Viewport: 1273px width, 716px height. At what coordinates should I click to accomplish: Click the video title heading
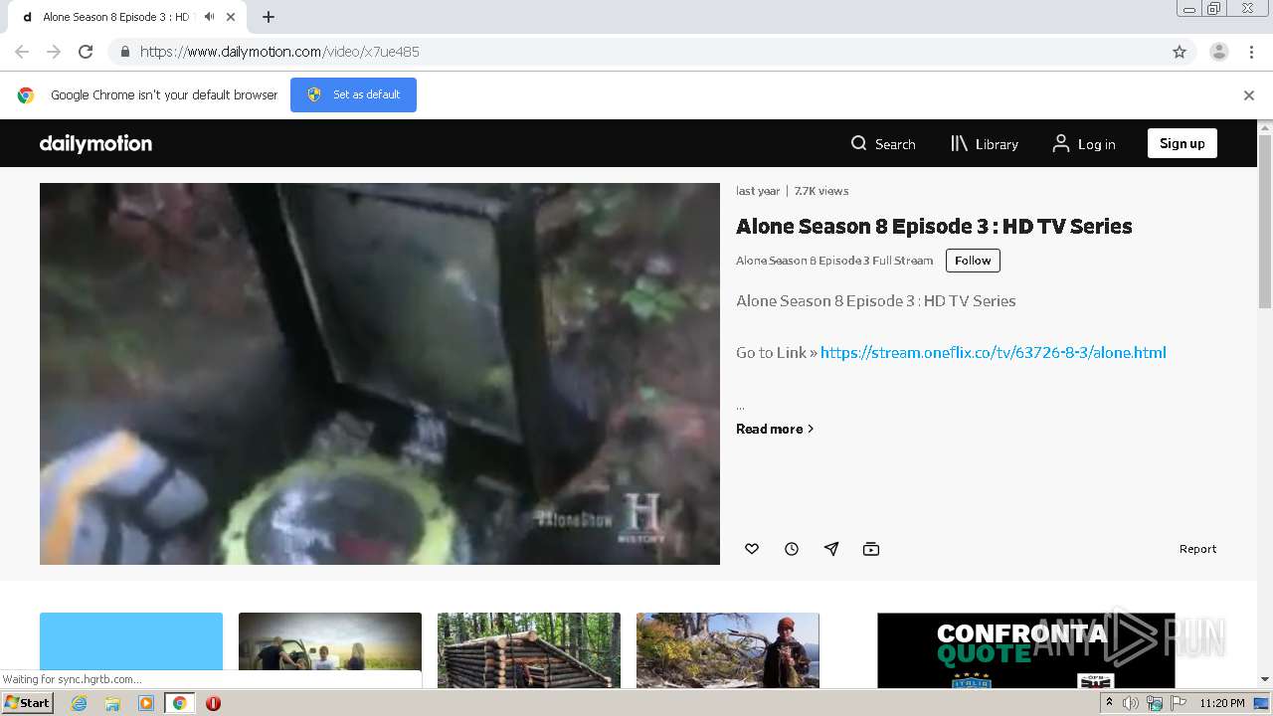[x=934, y=226]
